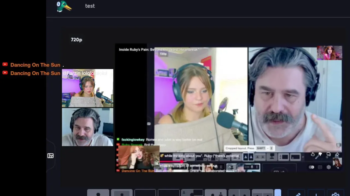Open the layout dropdown arrow in the embedded stream
Image resolution: width=350 pixels, height=196 pixels.
(x=303, y=157)
